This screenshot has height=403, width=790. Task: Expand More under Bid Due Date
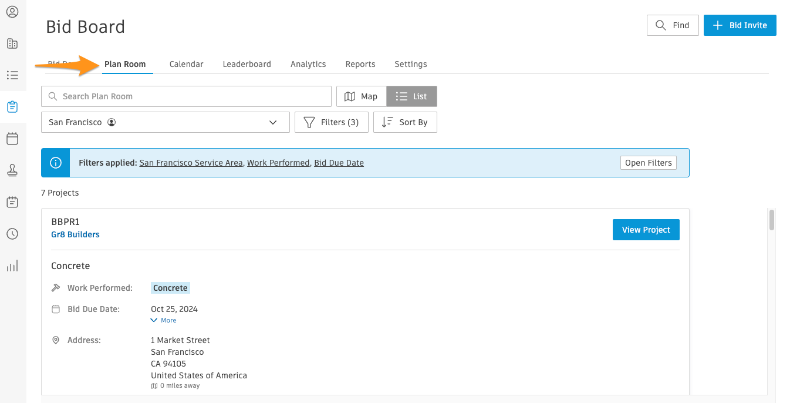click(163, 320)
